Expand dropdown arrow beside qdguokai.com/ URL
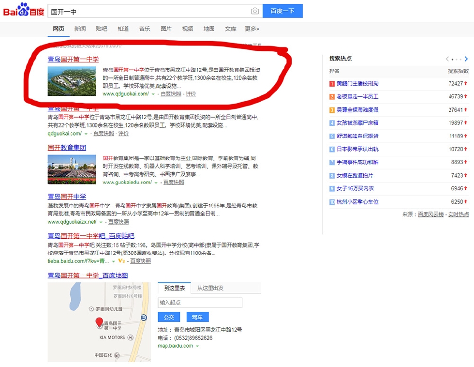Image resolution: width=474 pixels, height=367 pixels. point(86,134)
